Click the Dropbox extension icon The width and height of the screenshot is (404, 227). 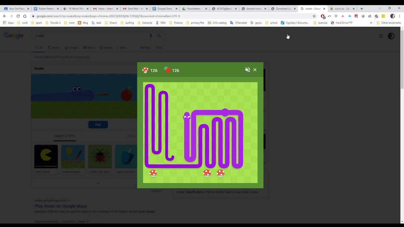(x=336, y=16)
